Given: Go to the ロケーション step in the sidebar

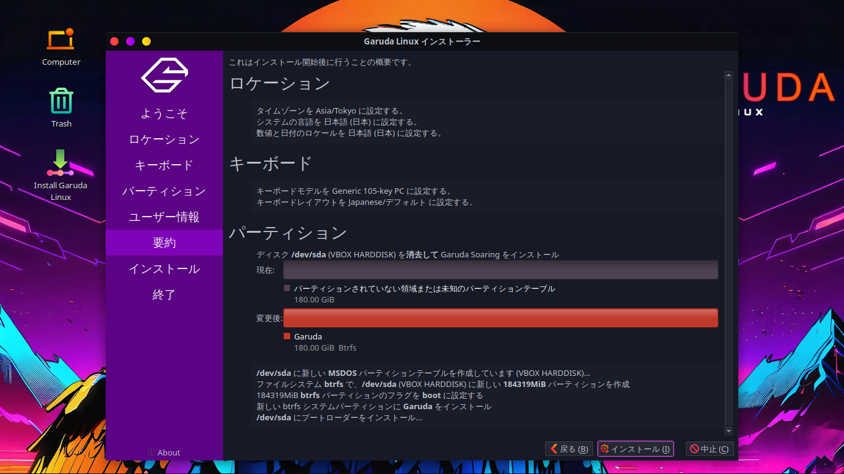Looking at the screenshot, I should point(164,139).
